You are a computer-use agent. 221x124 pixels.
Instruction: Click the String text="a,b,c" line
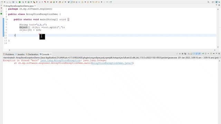click(33, 24)
